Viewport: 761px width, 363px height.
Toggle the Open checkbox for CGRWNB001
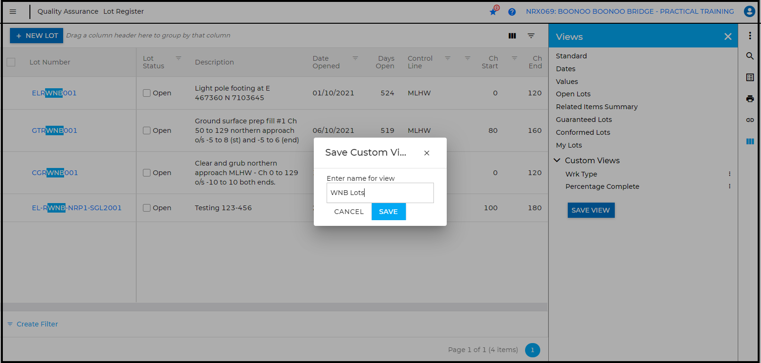coord(147,173)
